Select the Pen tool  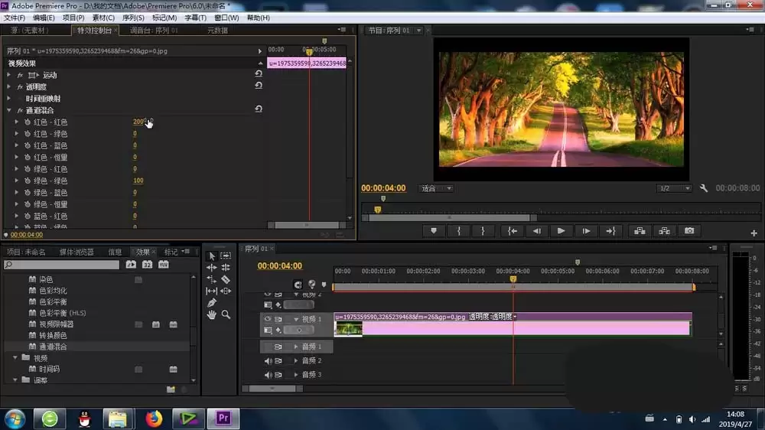point(212,303)
